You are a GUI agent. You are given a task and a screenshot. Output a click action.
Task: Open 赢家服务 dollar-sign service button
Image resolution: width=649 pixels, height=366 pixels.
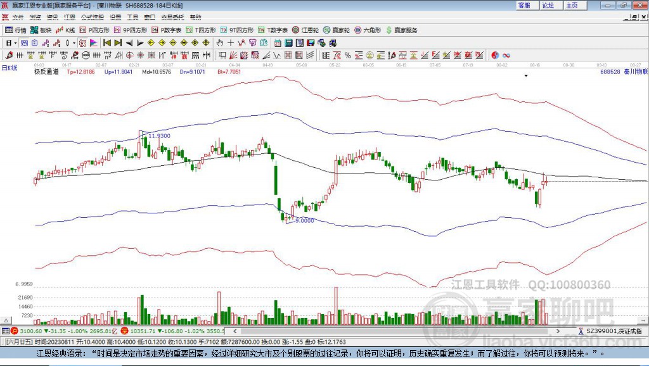(401, 30)
